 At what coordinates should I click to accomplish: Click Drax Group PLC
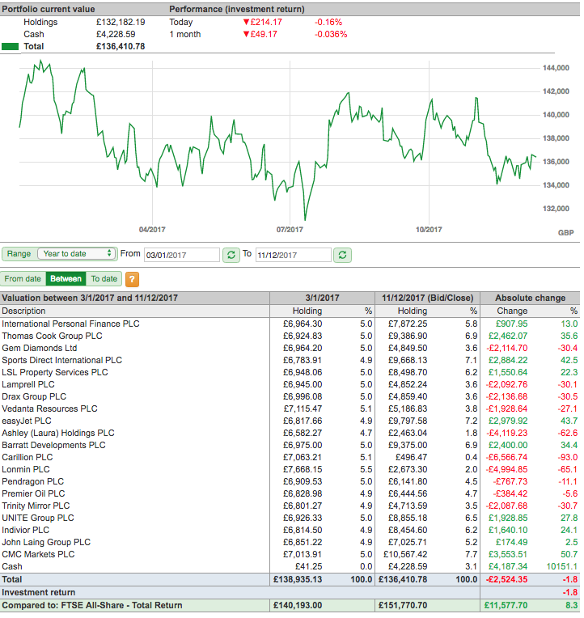tap(34, 396)
